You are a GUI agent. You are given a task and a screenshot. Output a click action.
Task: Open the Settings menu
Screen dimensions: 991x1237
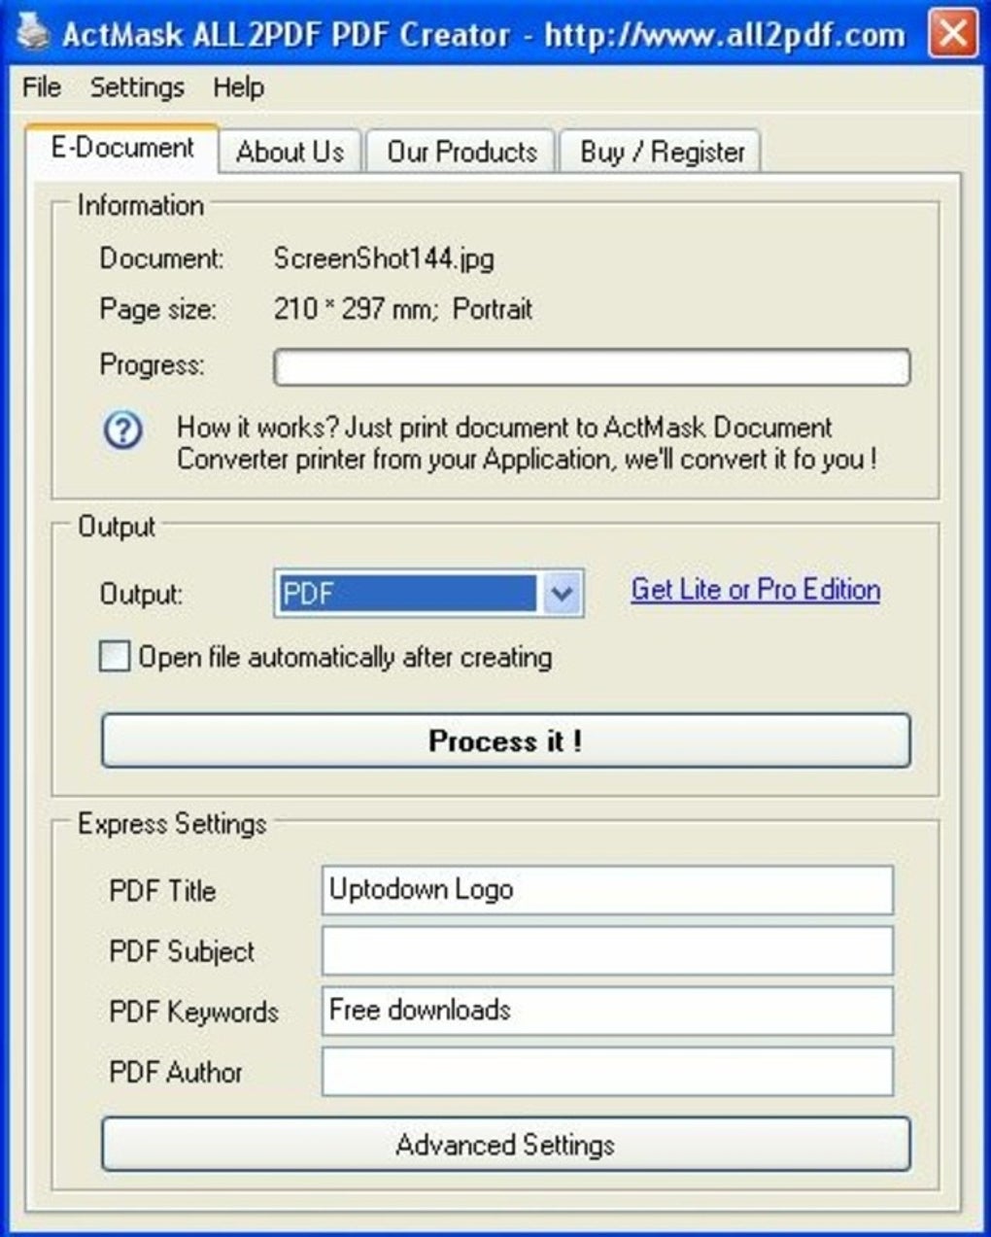coord(136,87)
